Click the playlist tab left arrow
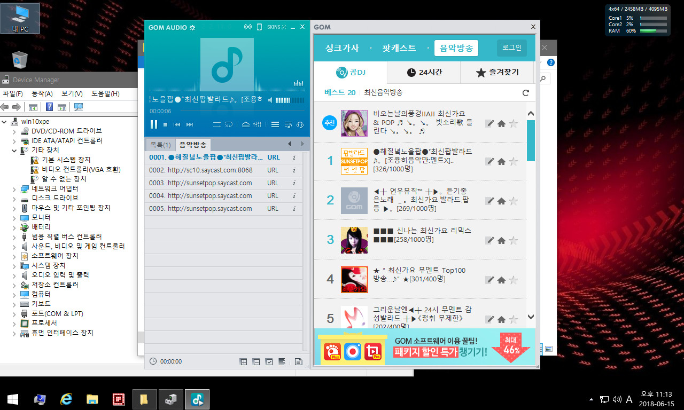 click(289, 144)
